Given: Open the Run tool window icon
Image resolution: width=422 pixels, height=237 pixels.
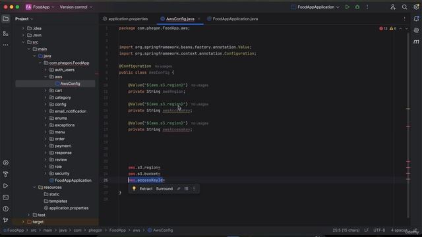Looking at the screenshot, I should [5, 186].
